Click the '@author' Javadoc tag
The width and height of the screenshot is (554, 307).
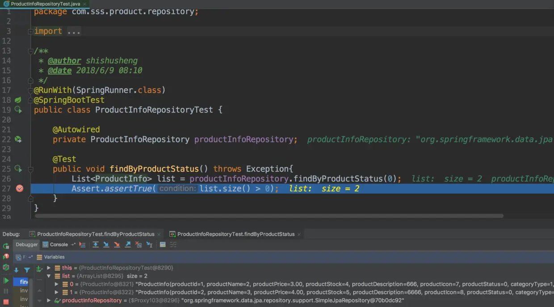pyautogui.click(x=64, y=61)
